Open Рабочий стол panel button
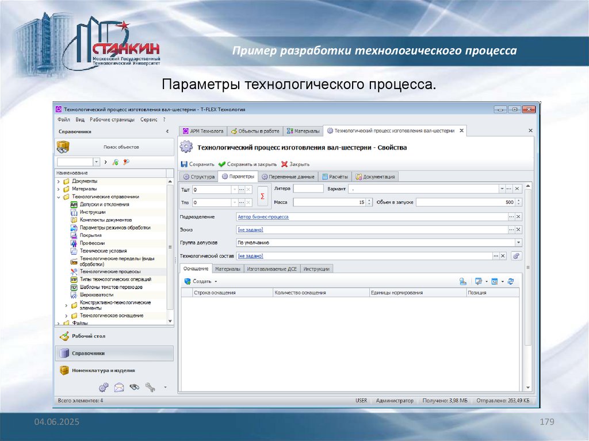The image size is (589, 441). 114,336
